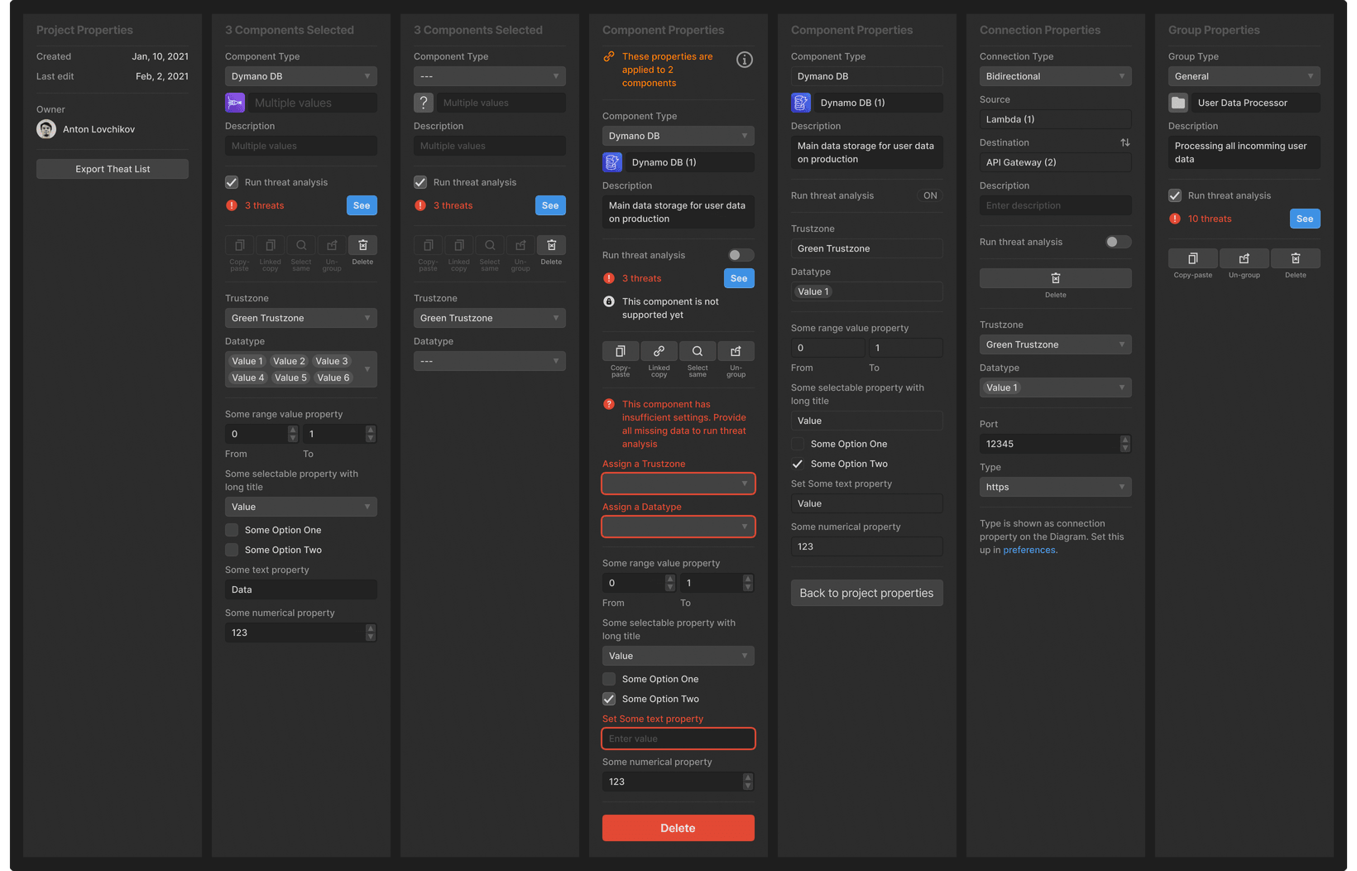Screen dimensions: 1357x871
Task: Open the Connection Type dropdown showing Bidirectional
Action: click(1055, 76)
